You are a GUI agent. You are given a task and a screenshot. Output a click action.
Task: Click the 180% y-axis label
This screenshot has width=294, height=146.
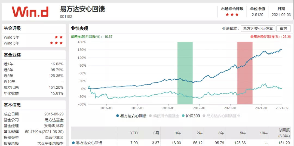coord(82,42)
